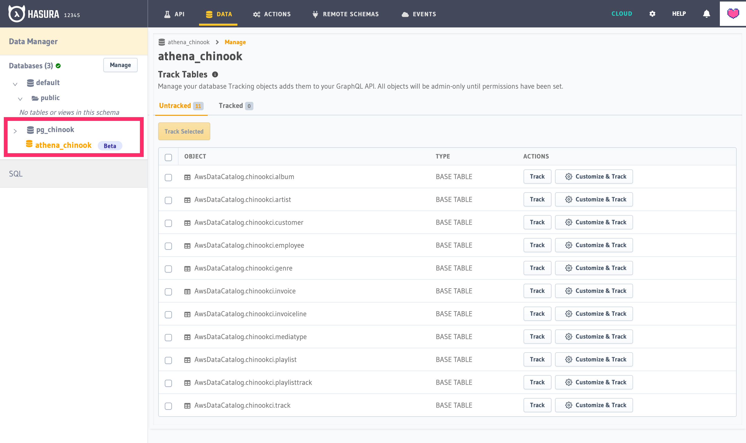Click the Hasura logo icon
The height and width of the screenshot is (443, 746).
(17, 14)
